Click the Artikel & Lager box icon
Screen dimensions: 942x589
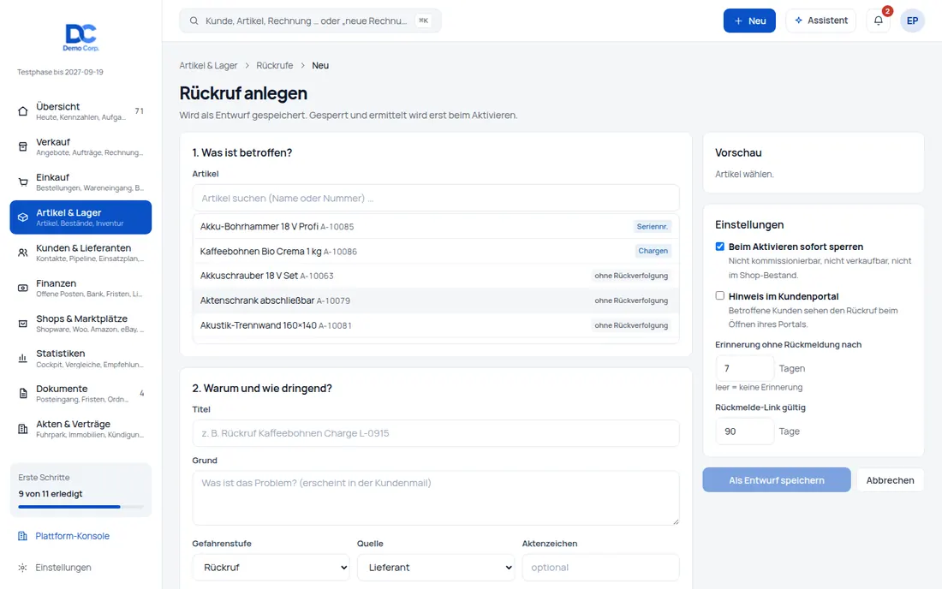[23, 217]
